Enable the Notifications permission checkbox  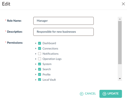click(x=39, y=54)
